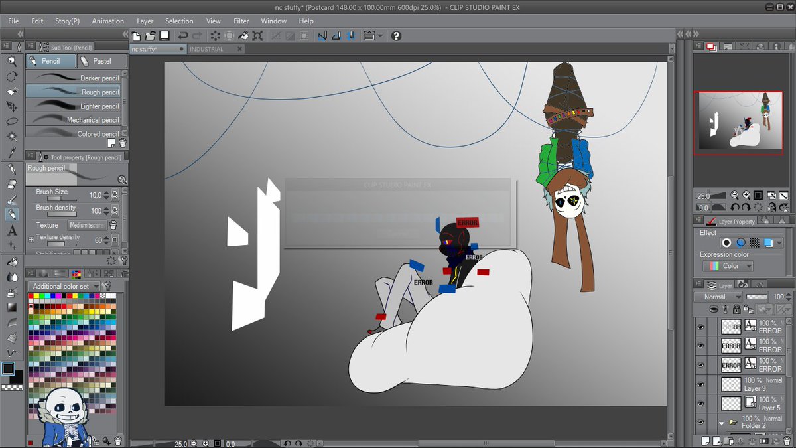The image size is (796, 448).
Task: Expand the Texture density plus options
Action: (x=31, y=239)
